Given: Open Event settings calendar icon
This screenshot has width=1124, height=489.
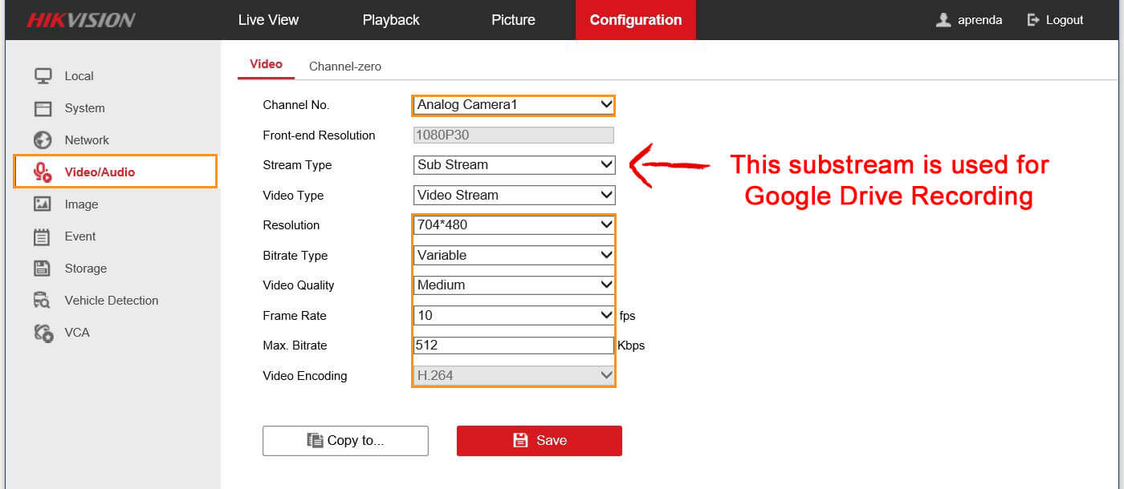Looking at the screenshot, I should [43, 236].
